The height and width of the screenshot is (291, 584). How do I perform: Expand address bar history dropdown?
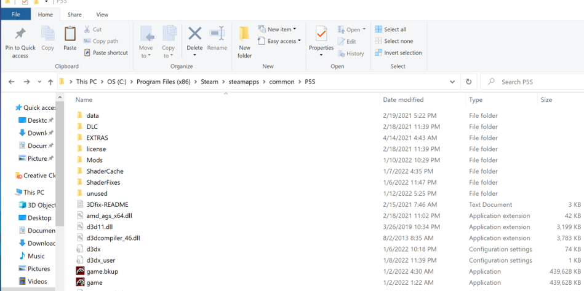[x=452, y=82]
